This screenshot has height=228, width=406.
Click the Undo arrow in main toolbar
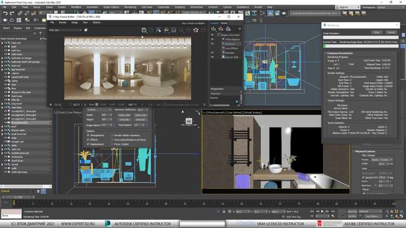pos(5,13)
